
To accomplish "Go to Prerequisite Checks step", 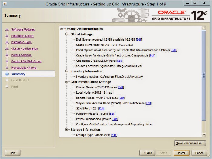I will (x=24, y=68).
